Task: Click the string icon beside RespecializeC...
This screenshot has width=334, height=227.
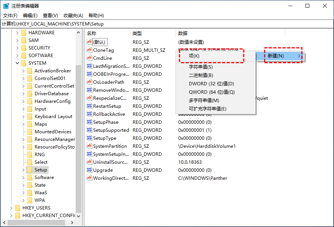Action: 89,98
